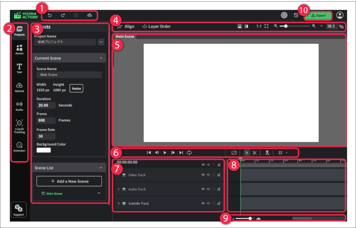The image size is (356, 228).
Task: Open the Support button
Action: pyautogui.click(x=19, y=210)
